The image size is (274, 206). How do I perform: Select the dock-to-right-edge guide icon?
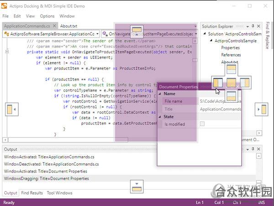point(261,109)
